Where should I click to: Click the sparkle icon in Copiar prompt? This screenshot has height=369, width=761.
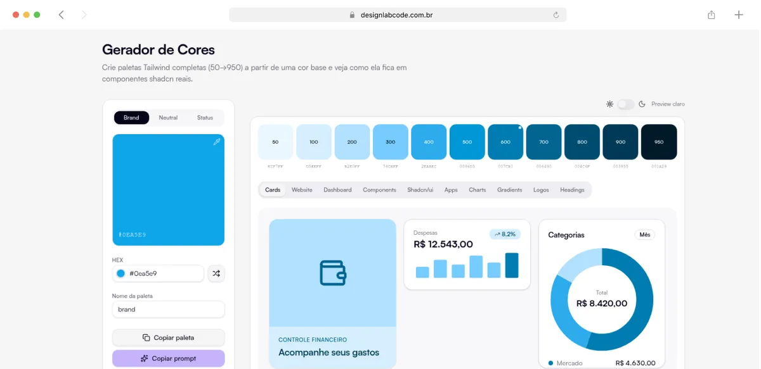(x=145, y=358)
